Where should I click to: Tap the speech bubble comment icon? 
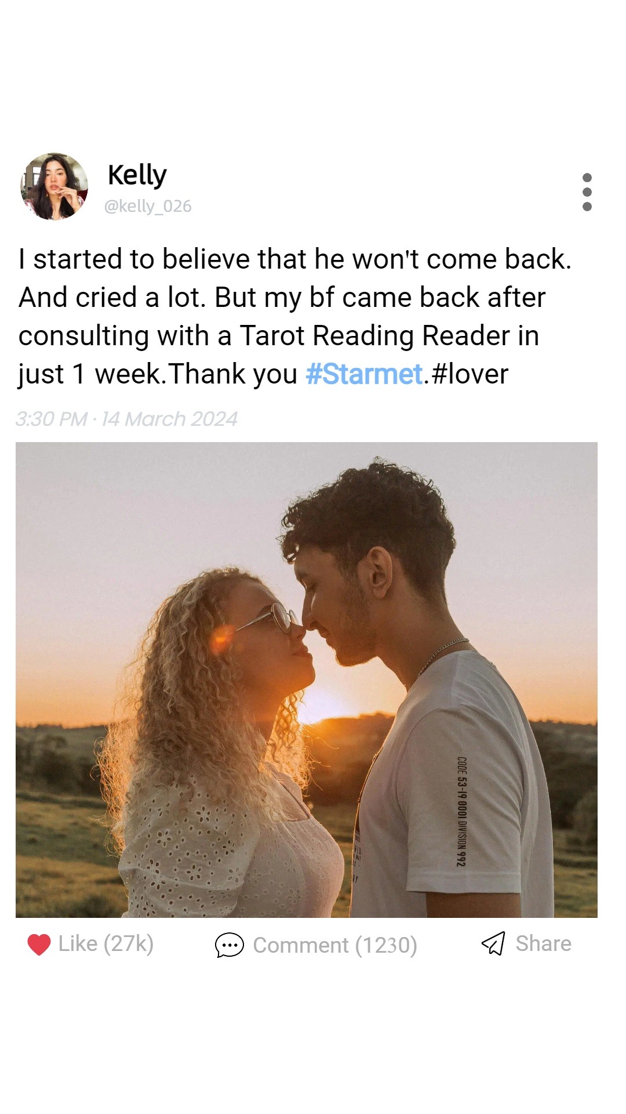(x=229, y=945)
